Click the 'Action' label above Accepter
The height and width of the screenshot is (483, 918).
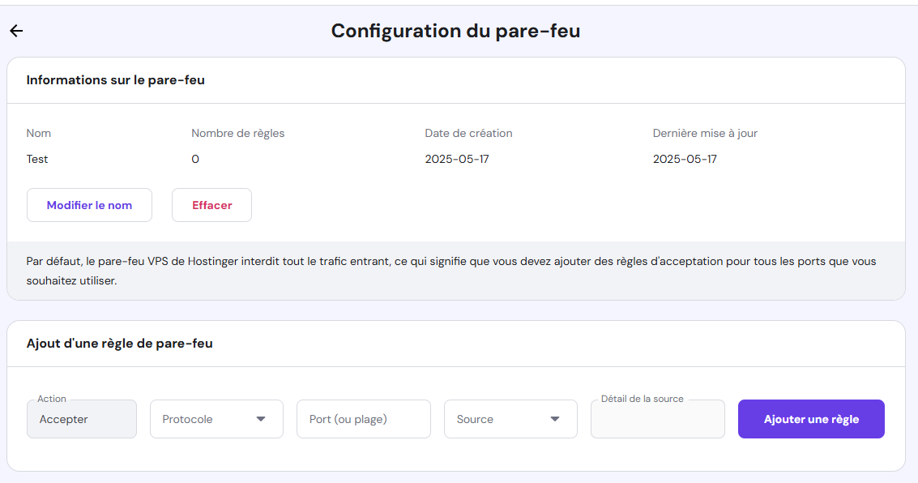point(52,399)
